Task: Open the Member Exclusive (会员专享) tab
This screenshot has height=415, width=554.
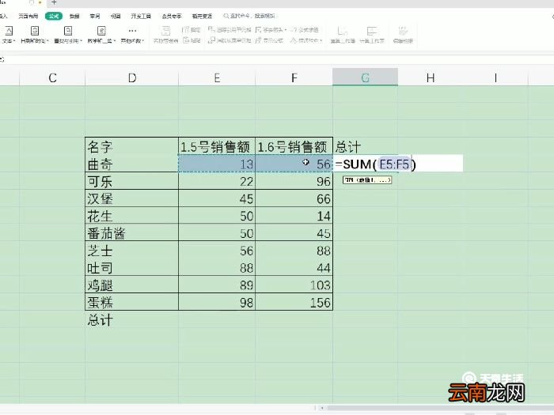Action: click(172, 16)
